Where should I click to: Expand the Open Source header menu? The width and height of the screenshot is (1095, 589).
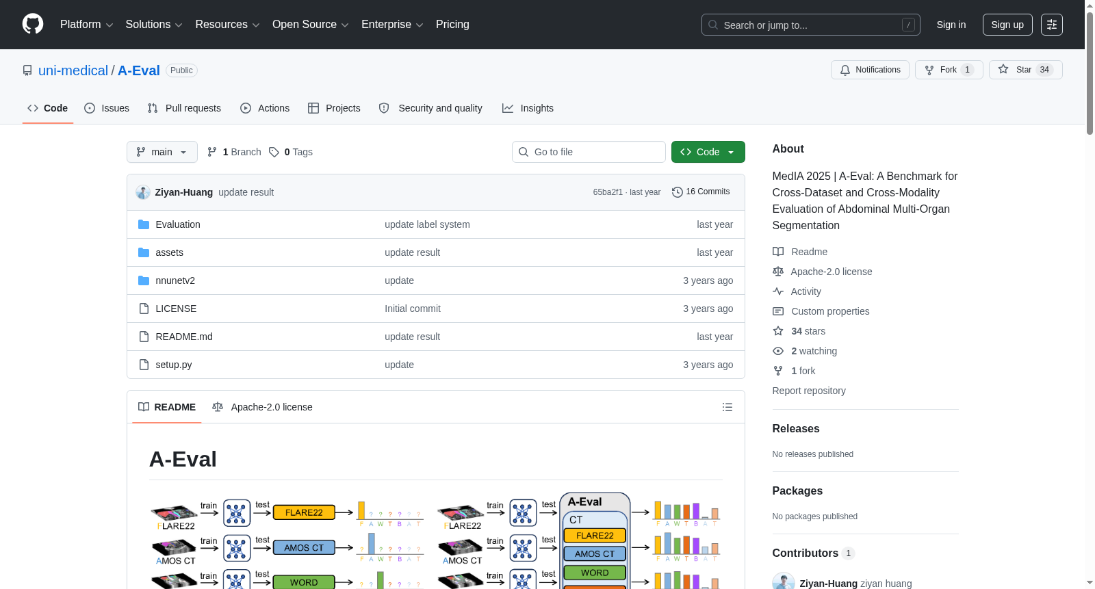point(311,25)
